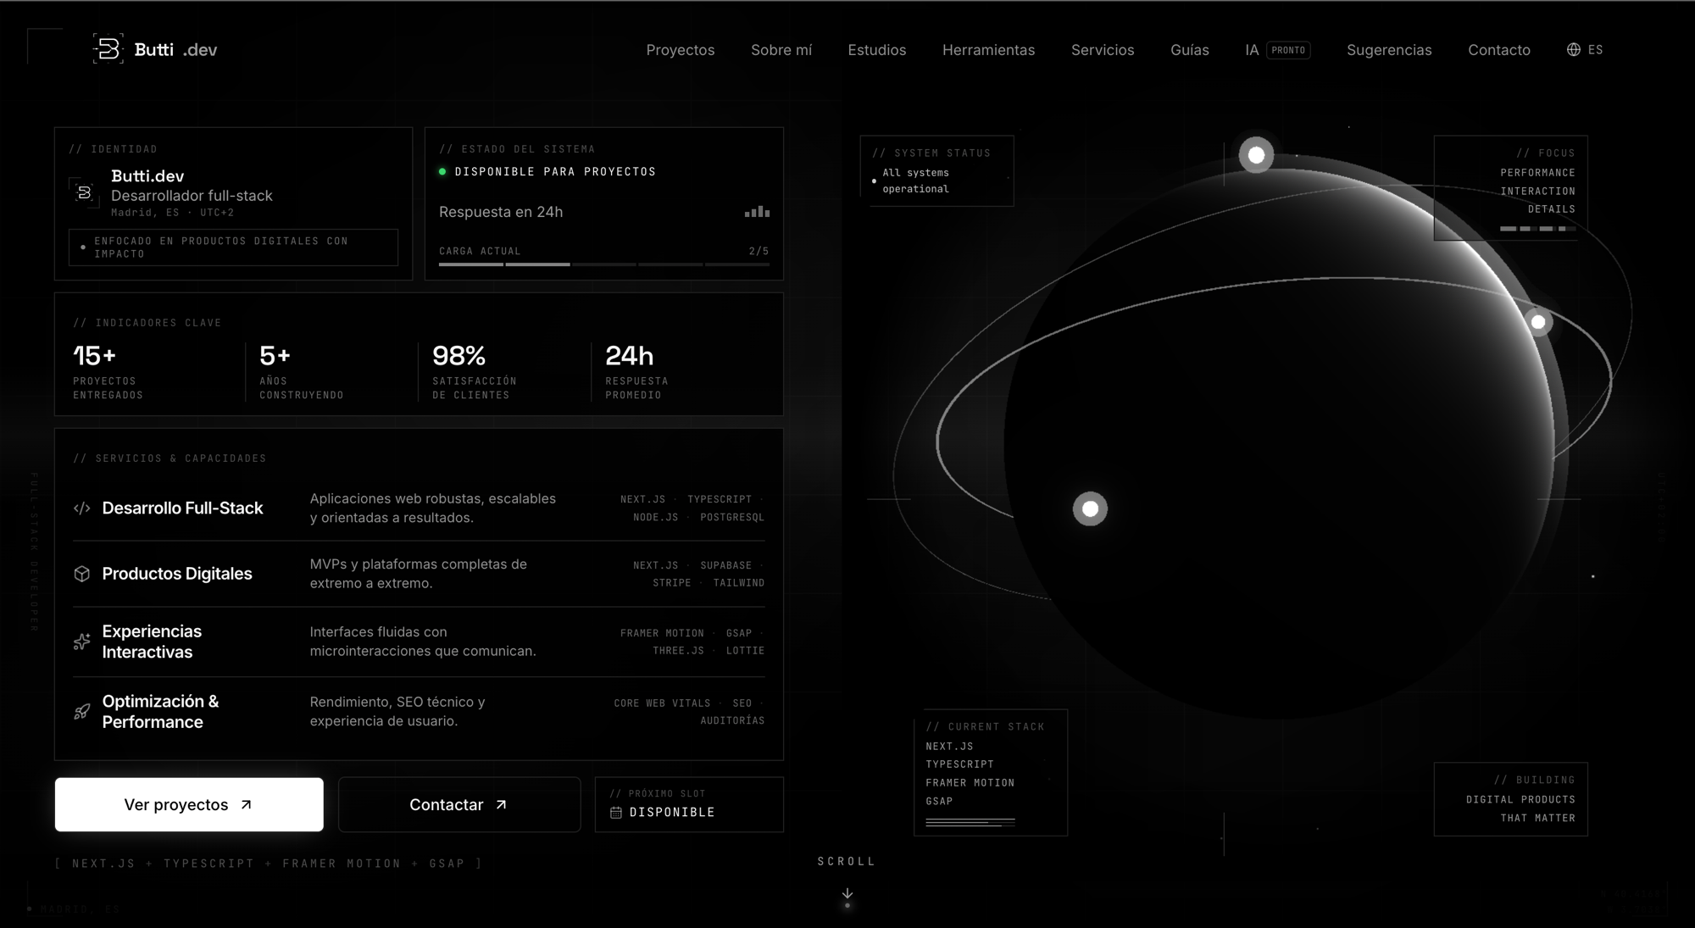
Task: Click the rocket icon beside Optimización & Performance
Action: 82,712
